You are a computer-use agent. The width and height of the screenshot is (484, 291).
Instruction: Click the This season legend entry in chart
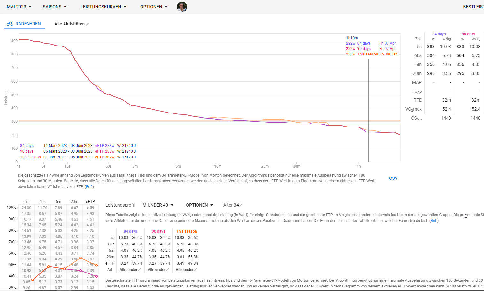30,157
